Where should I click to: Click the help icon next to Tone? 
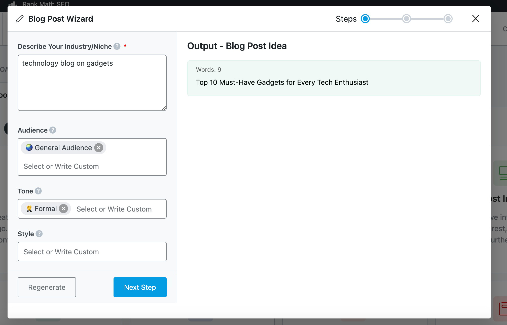coord(39,191)
